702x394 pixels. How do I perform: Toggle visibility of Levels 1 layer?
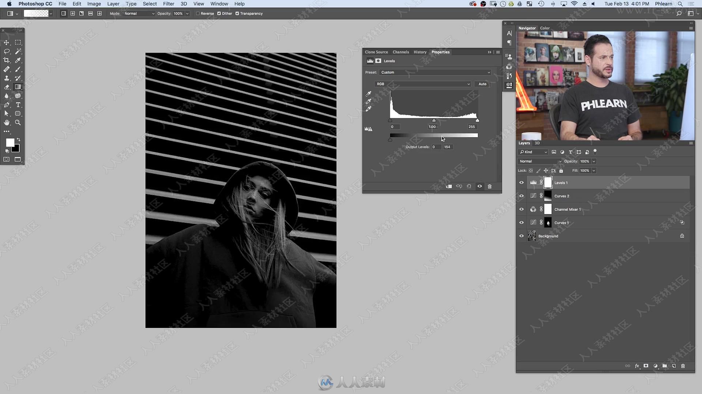pyautogui.click(x=521, y=182)
